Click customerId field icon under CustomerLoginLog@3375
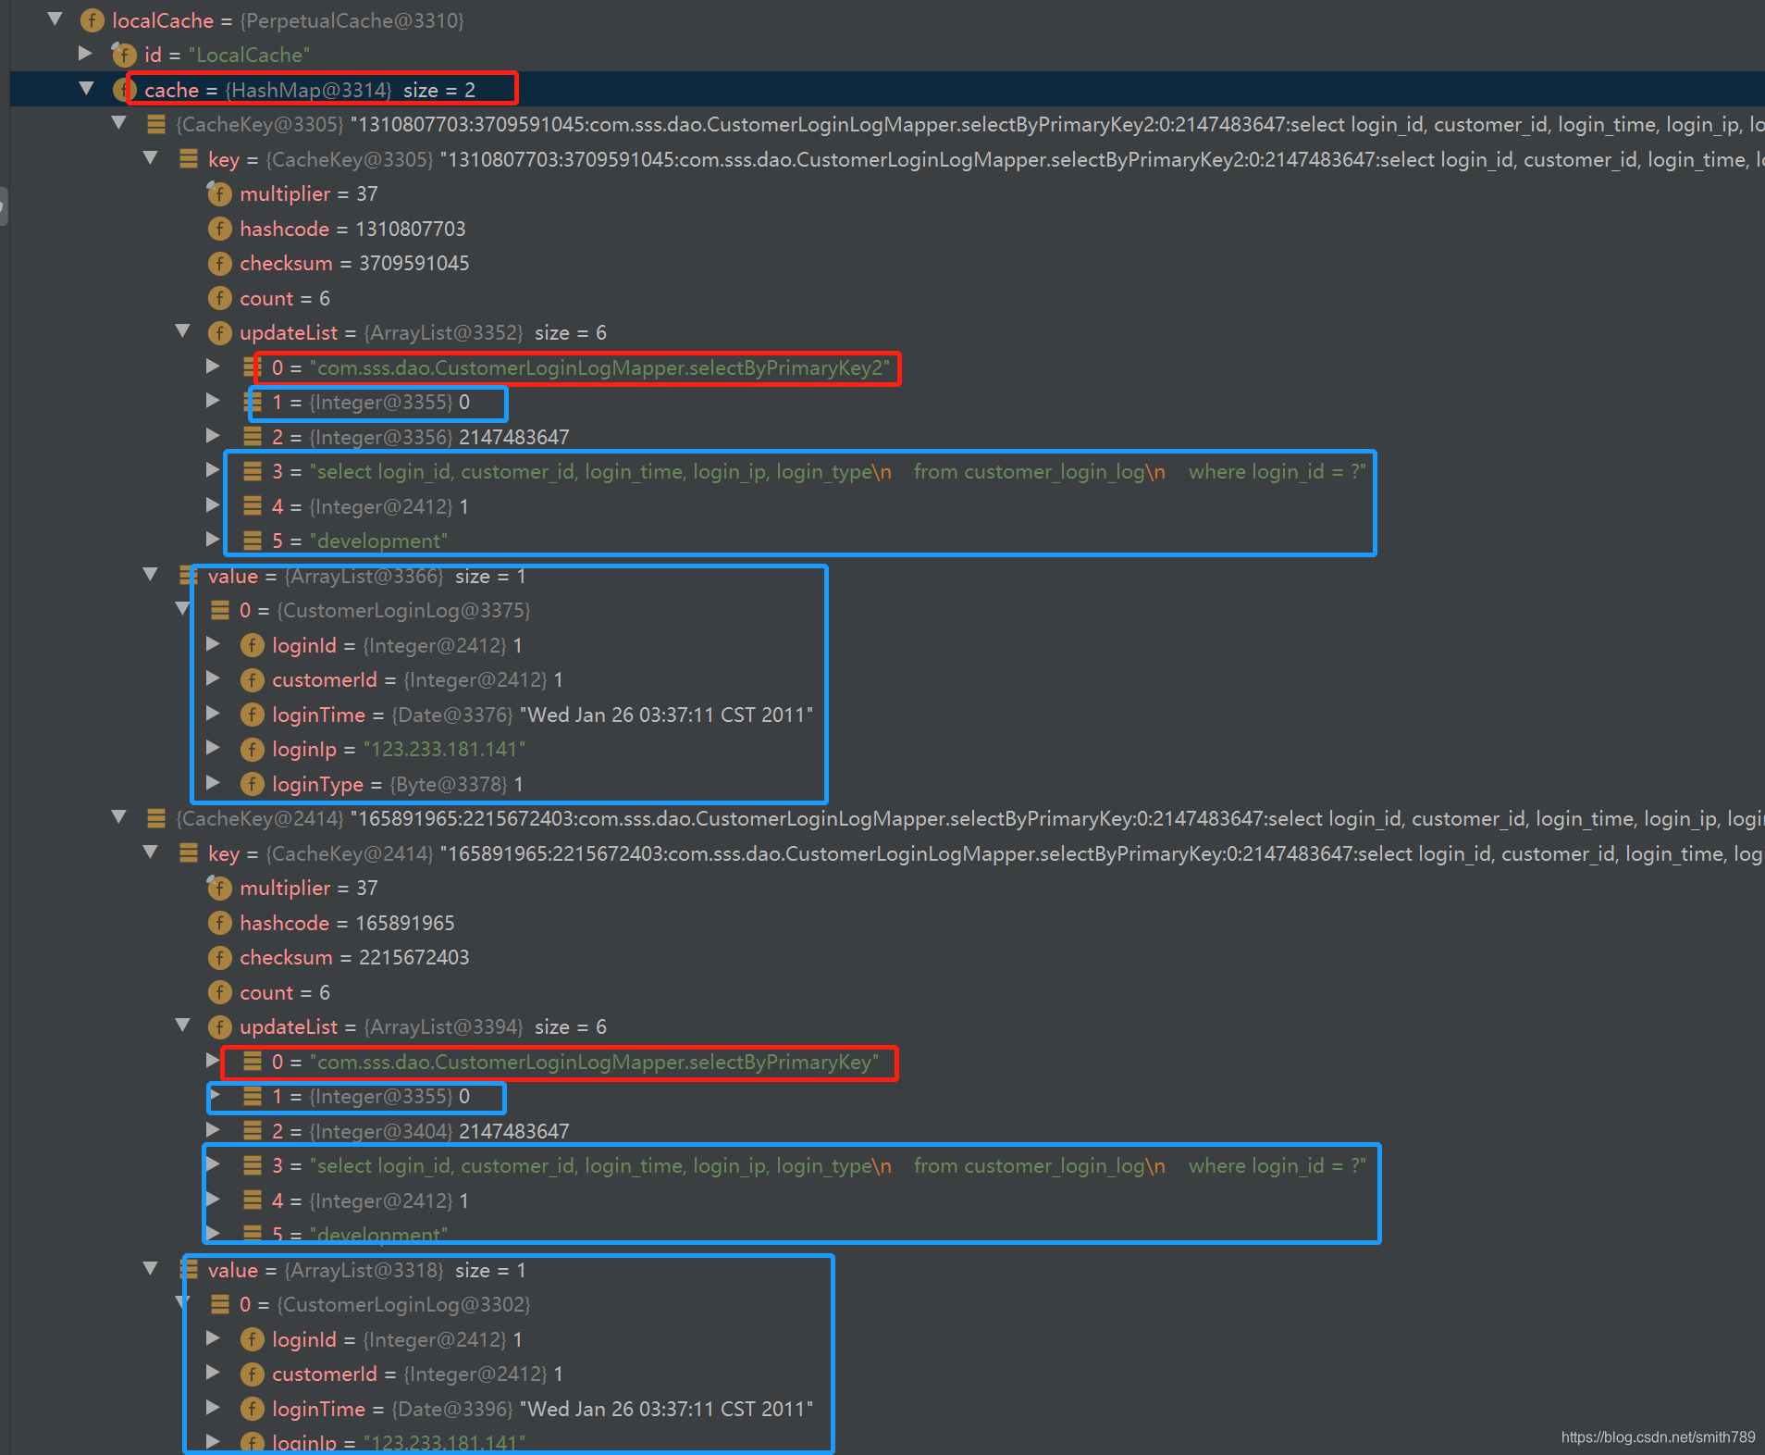Viewport: 1765px width, 1455px height. coord(253,679)
